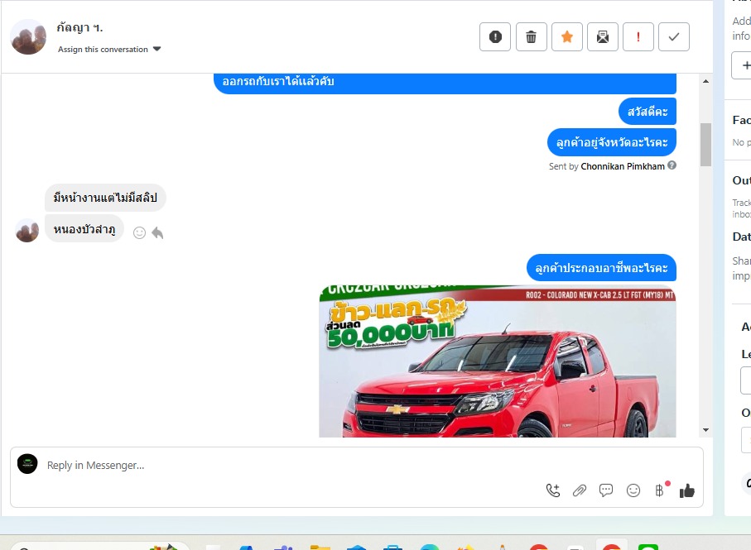The image size is (751, 550).
Task: Start a call with phone plus icon
Action: 553,490
